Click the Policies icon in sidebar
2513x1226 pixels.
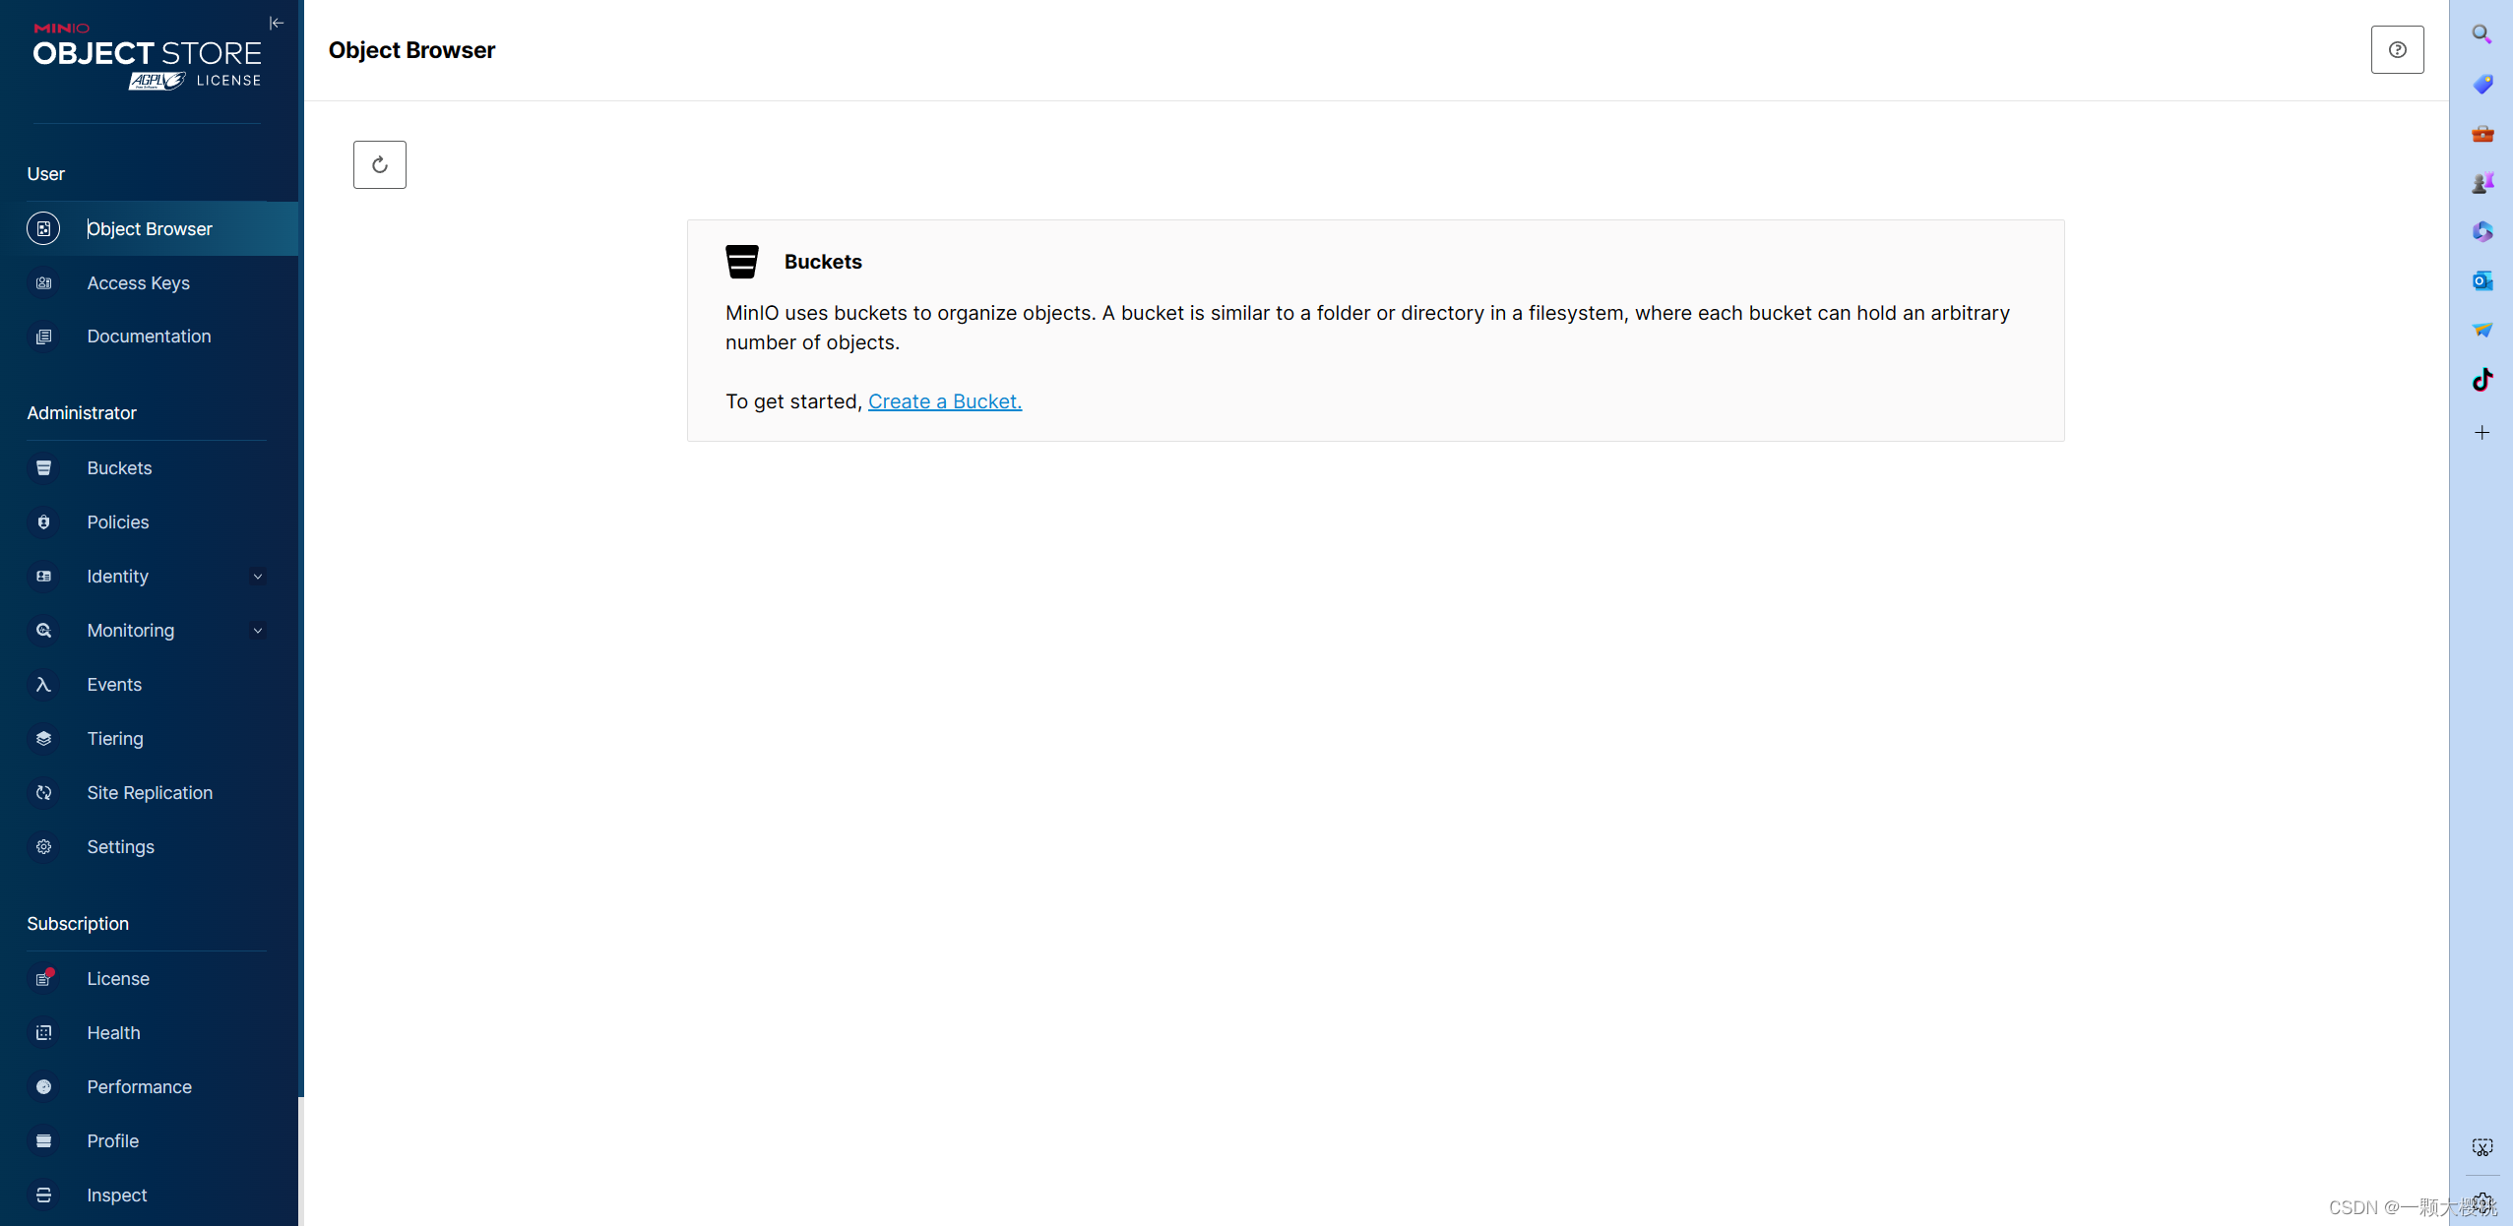(x=43, y=522)
